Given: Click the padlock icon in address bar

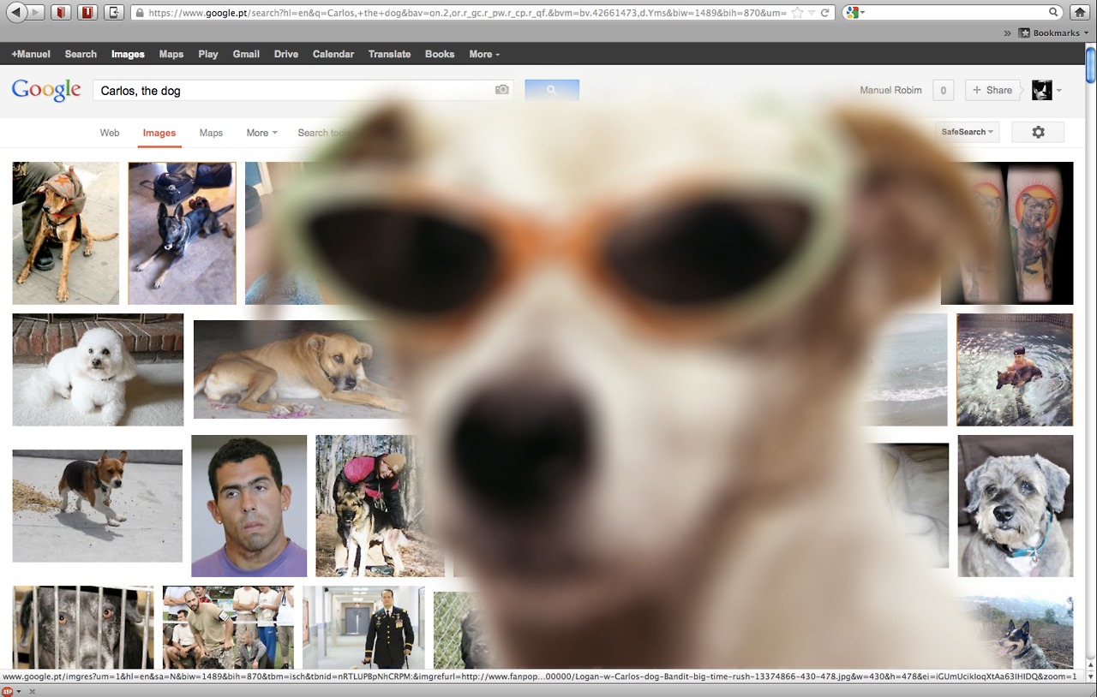Looking at the screenshot, I should [x=139, y=13].
